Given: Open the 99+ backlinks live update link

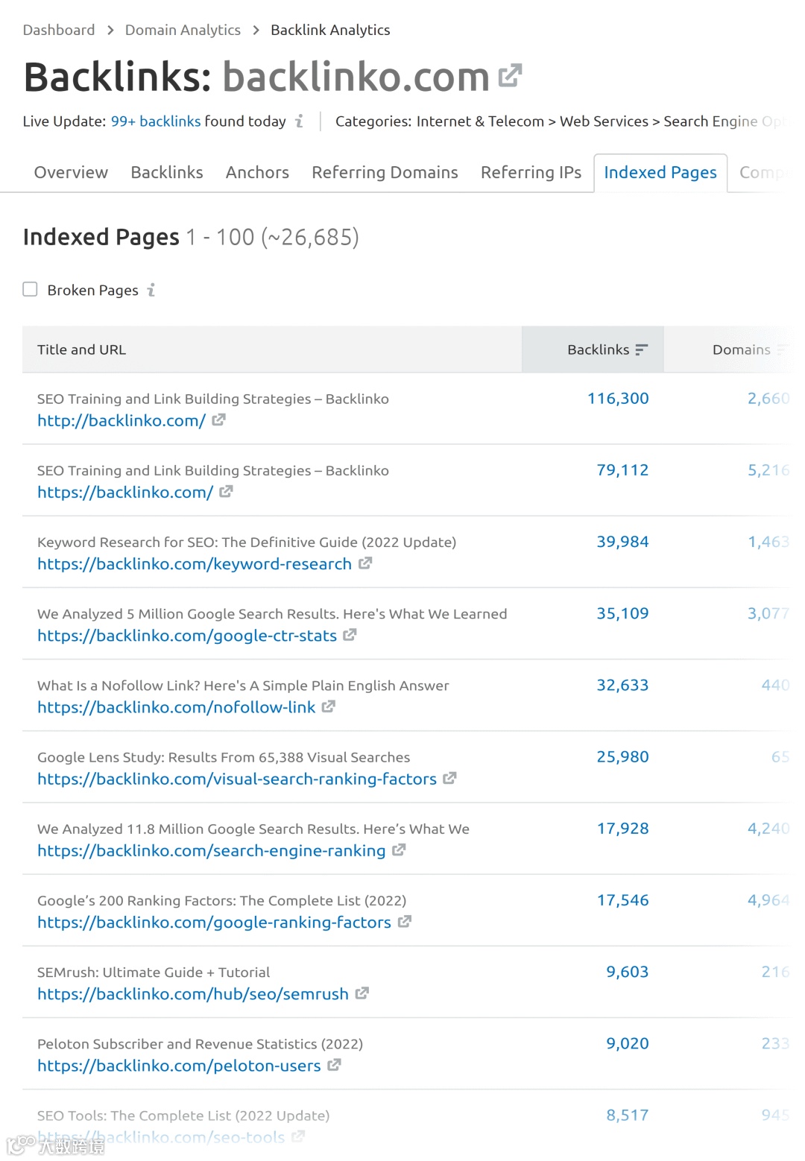Looking at the screenshot, I should [156, 121].
